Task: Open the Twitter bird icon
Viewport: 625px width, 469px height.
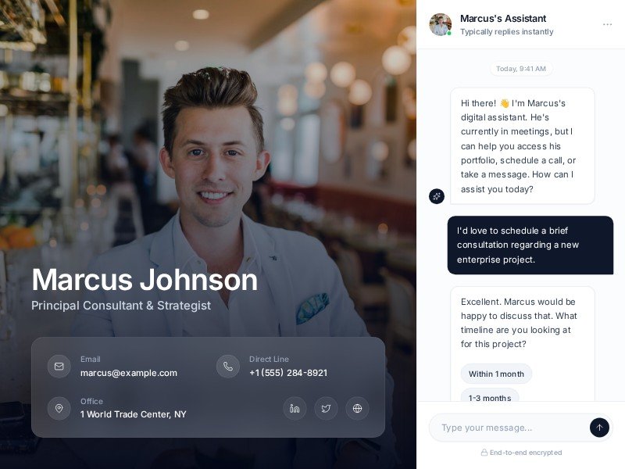Action: (x=326, y=408)
